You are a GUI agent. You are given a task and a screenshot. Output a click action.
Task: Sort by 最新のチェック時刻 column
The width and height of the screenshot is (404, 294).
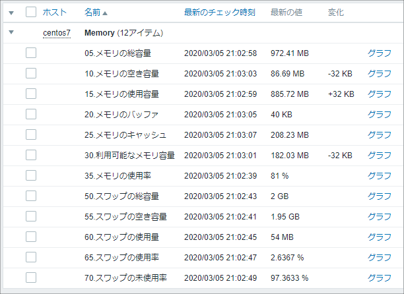pos(220,13)
